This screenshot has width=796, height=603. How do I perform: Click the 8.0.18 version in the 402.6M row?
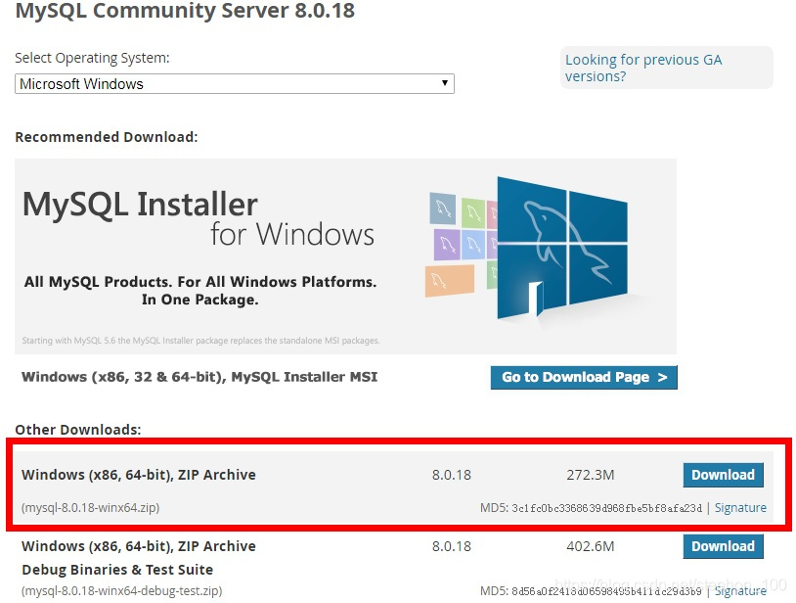point(452,546)
